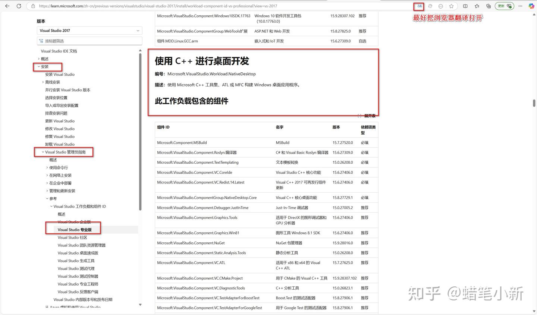Open the split screen icon on the toolbar
Image resolution: width=537 pixels, height=315 pixels.
point(465,6)
